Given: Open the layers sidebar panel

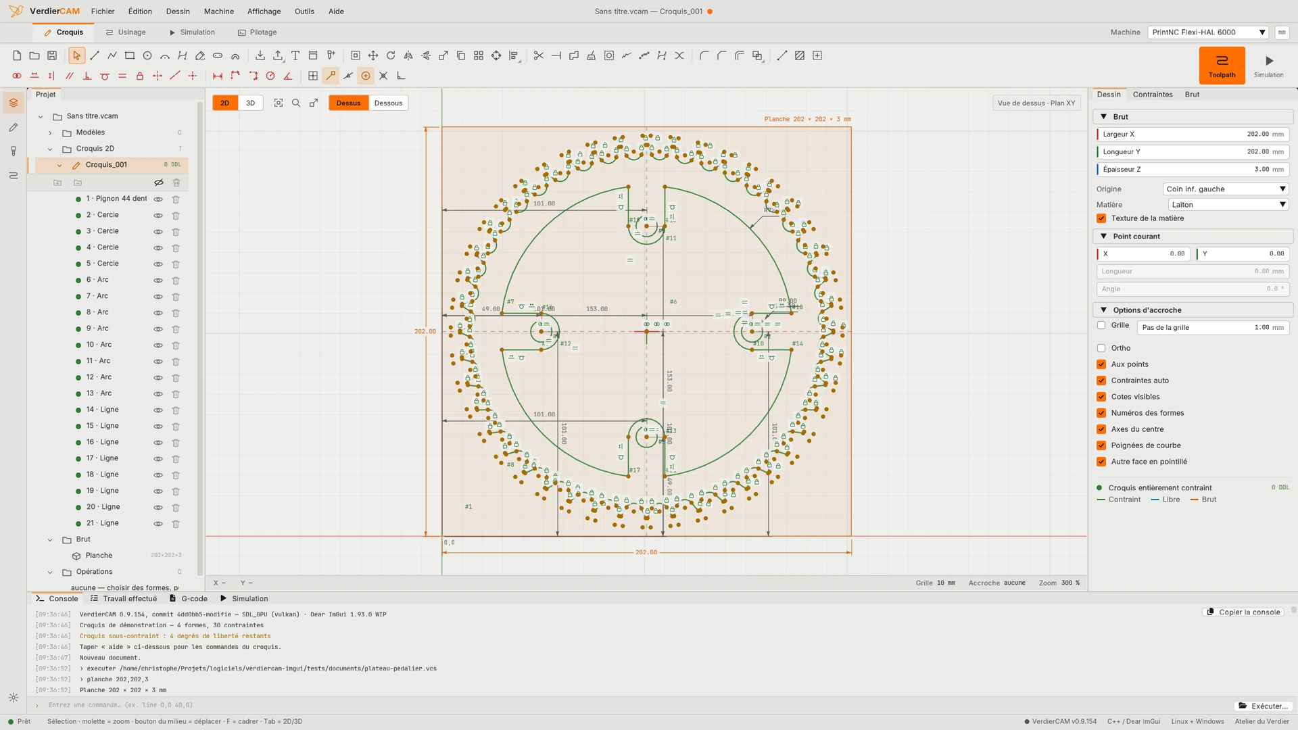Looking at the screenshot, I should click(14, 103).
